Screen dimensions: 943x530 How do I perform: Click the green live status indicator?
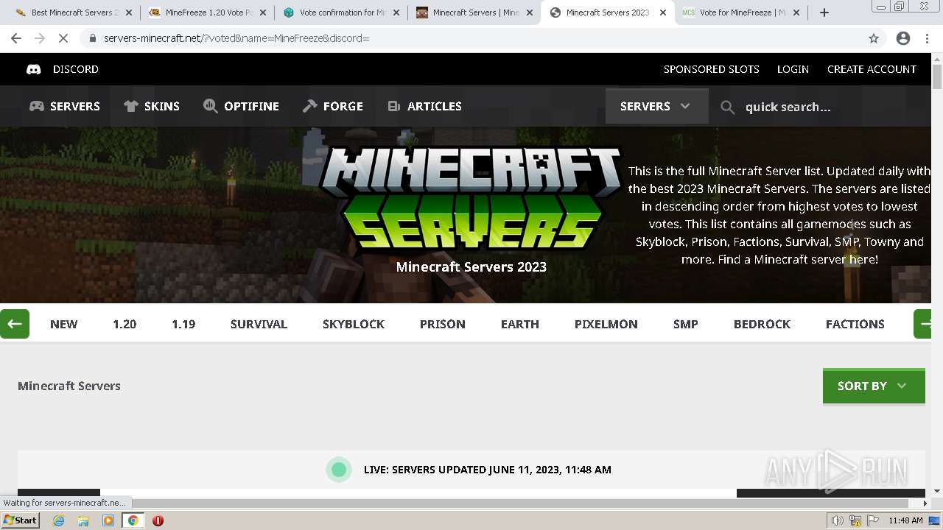(x=339, y=470)
